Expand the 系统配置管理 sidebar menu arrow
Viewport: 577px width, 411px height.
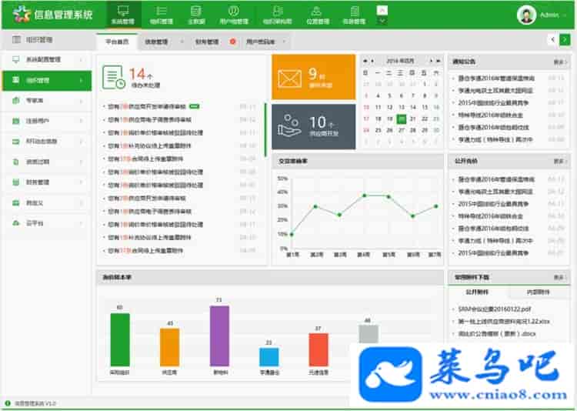(x=81, y=60)
